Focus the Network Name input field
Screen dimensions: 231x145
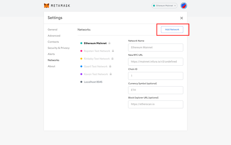[x=156, y=47]
